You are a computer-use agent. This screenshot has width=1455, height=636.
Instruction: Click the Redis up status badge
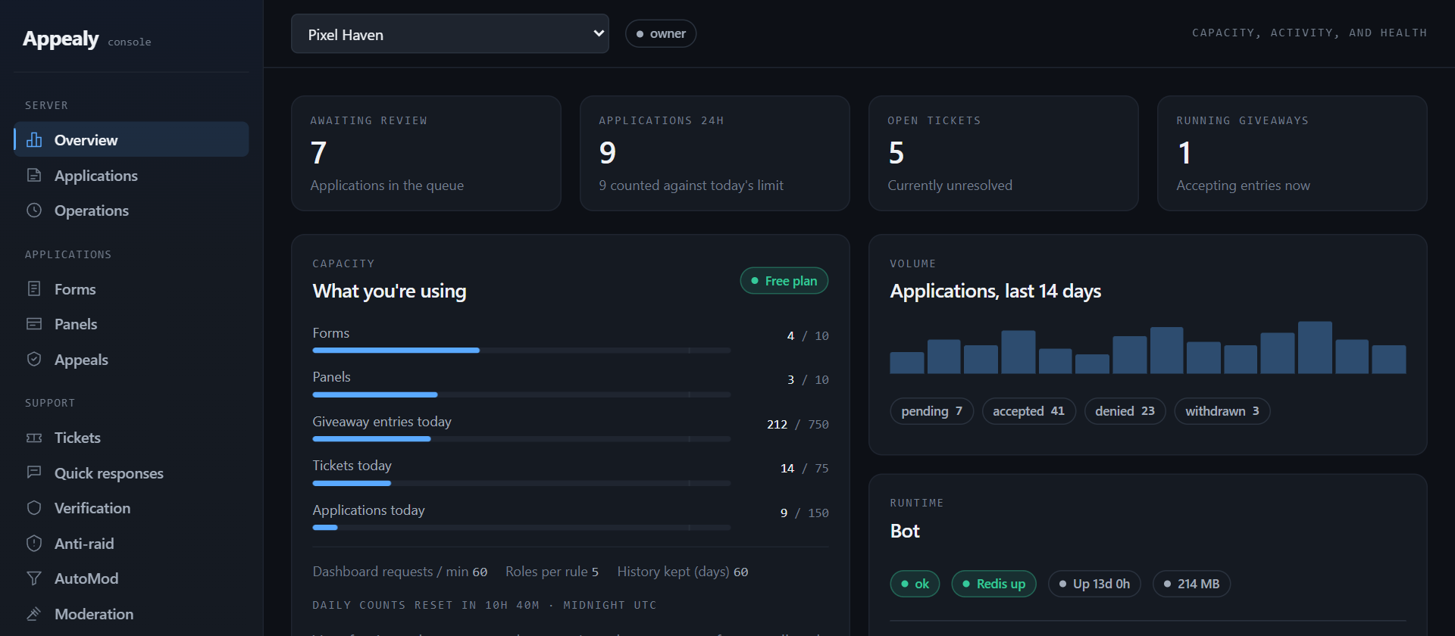click(993, 584)
